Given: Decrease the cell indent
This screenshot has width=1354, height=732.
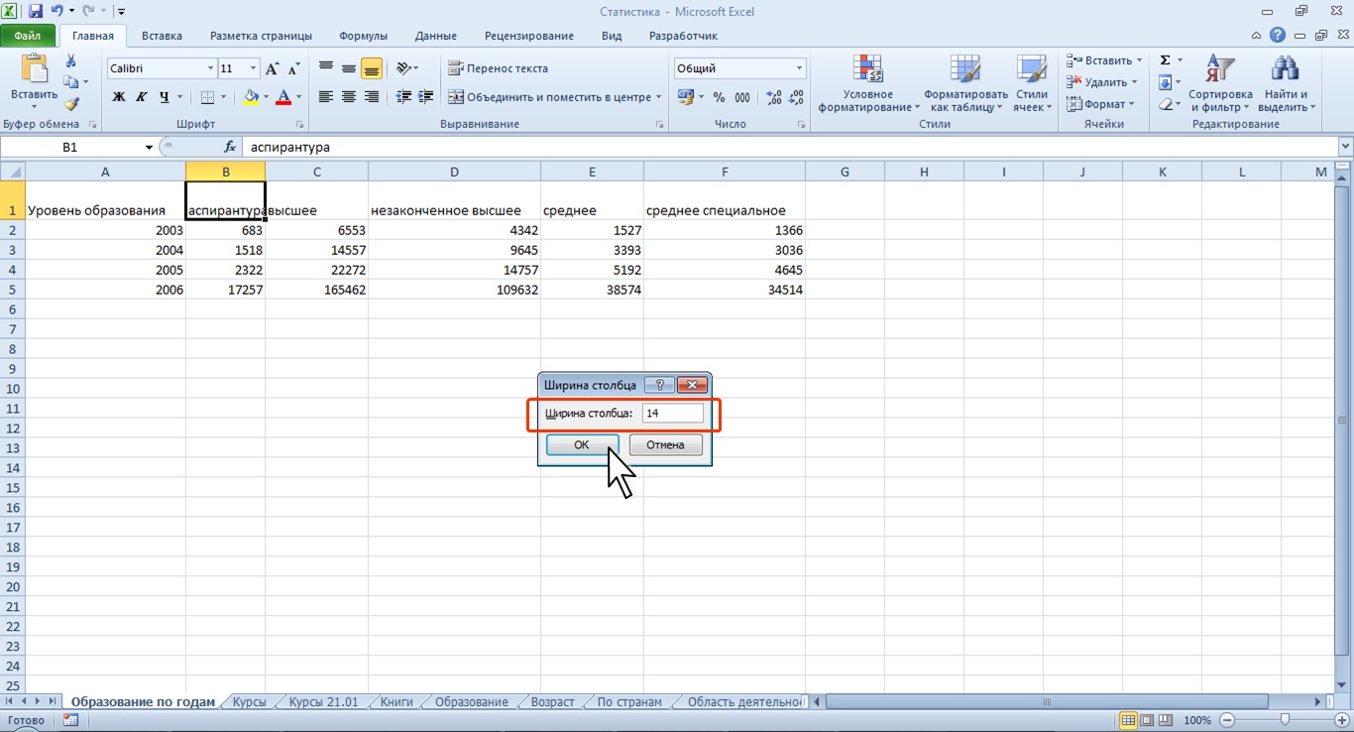Looking at the screenshot, I should [x=403, y=97].
